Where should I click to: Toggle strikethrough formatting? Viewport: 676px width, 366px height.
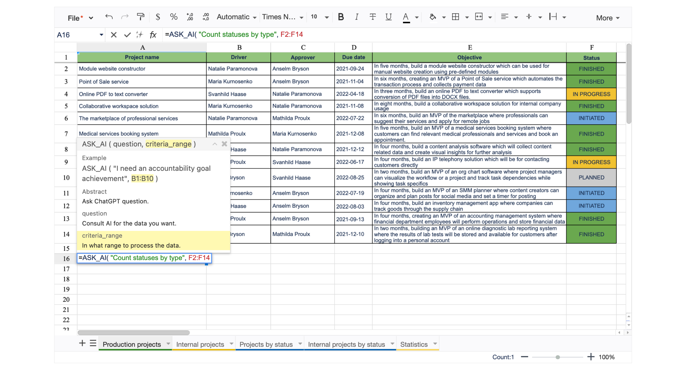[372, 17]
